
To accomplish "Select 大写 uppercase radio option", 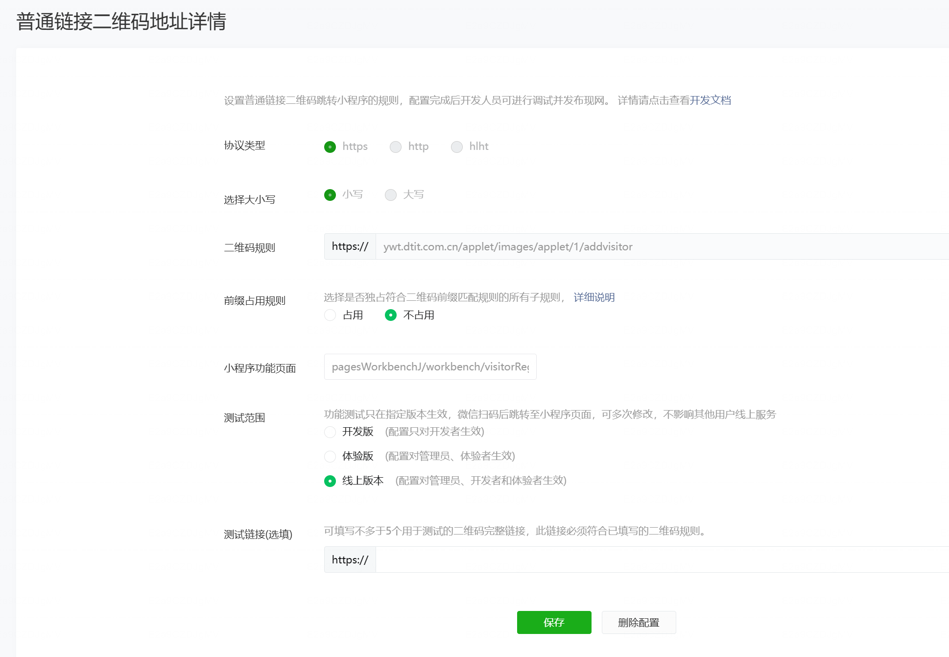I will tap(391, 195).
